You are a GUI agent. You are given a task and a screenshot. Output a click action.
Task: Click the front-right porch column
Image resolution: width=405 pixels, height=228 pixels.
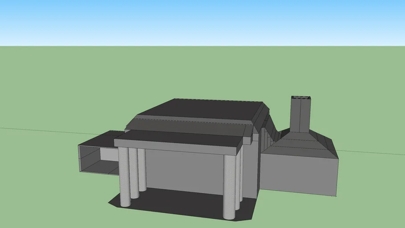[229, 187]
